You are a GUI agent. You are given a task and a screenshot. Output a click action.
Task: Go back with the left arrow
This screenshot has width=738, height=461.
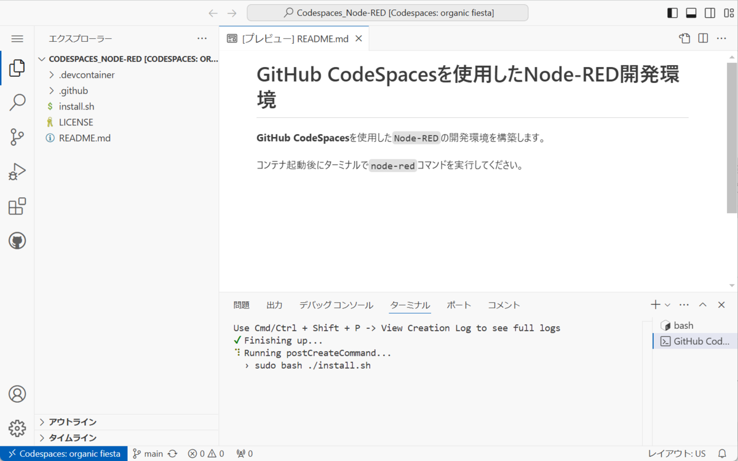click(213, 13)
